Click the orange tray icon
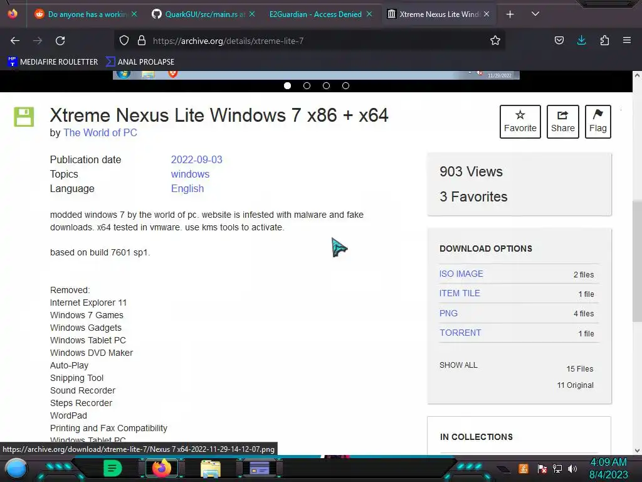Screen dimensions: 642x482 524,468
